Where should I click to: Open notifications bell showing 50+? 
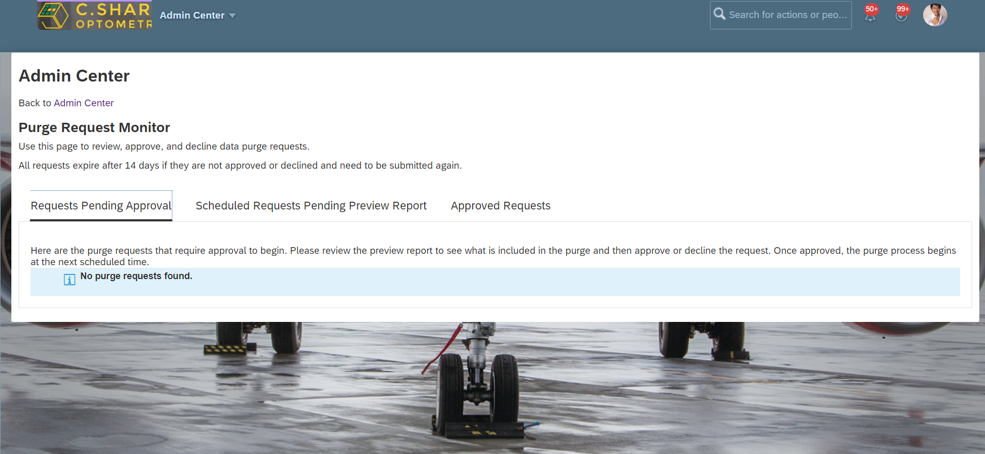pyautogui.click(x=870, y=13)
